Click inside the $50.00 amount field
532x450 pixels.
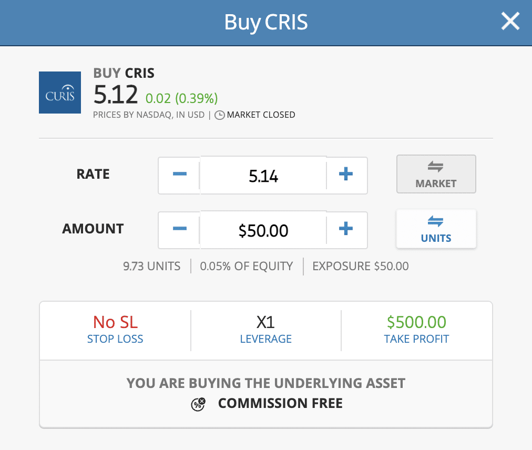pyautogui.click(x=263, y=230)
